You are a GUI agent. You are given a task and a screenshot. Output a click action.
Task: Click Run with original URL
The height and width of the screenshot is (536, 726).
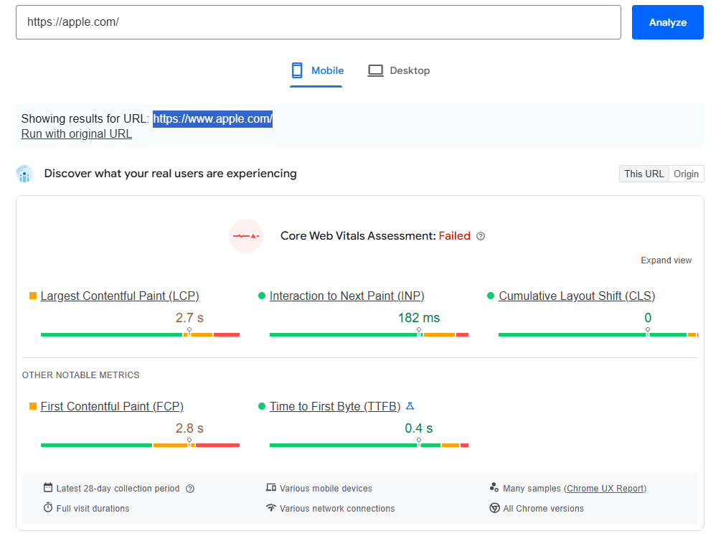tap(76, 133)
